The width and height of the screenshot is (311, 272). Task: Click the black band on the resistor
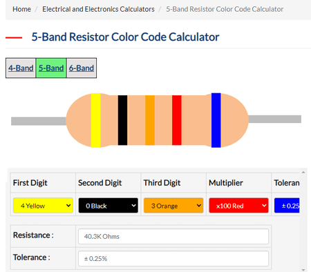click(x=122, y=120)
